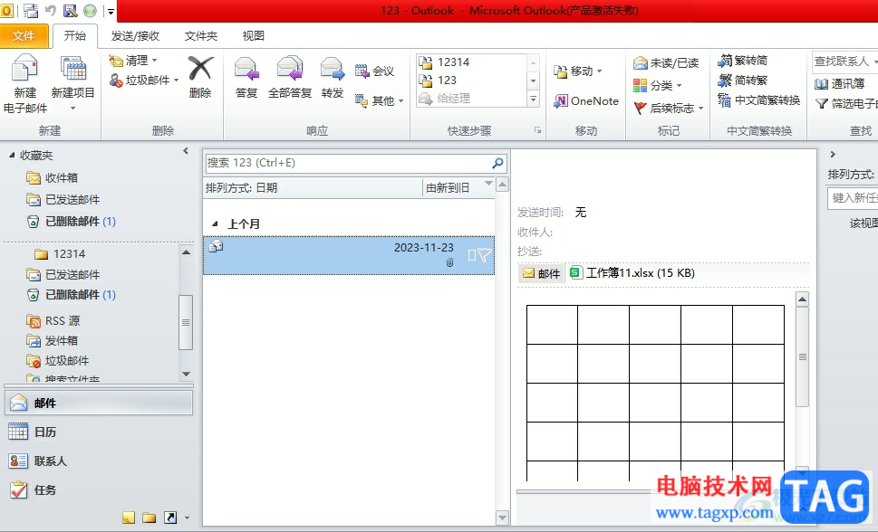878x532 pixels.
Task: Create a new email message
Action: point(25,84)
